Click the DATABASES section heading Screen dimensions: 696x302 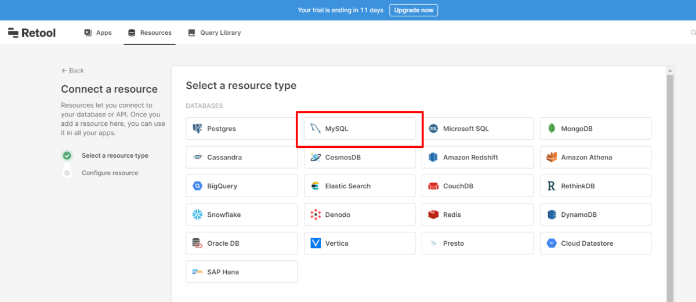204,106
